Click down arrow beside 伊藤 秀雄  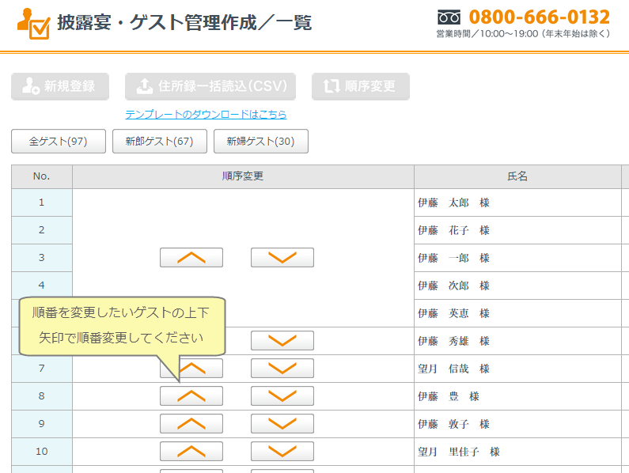pos(282,341)
